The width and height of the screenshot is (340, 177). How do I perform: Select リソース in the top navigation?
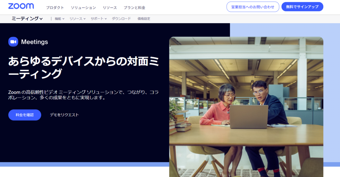coord(110,8)
